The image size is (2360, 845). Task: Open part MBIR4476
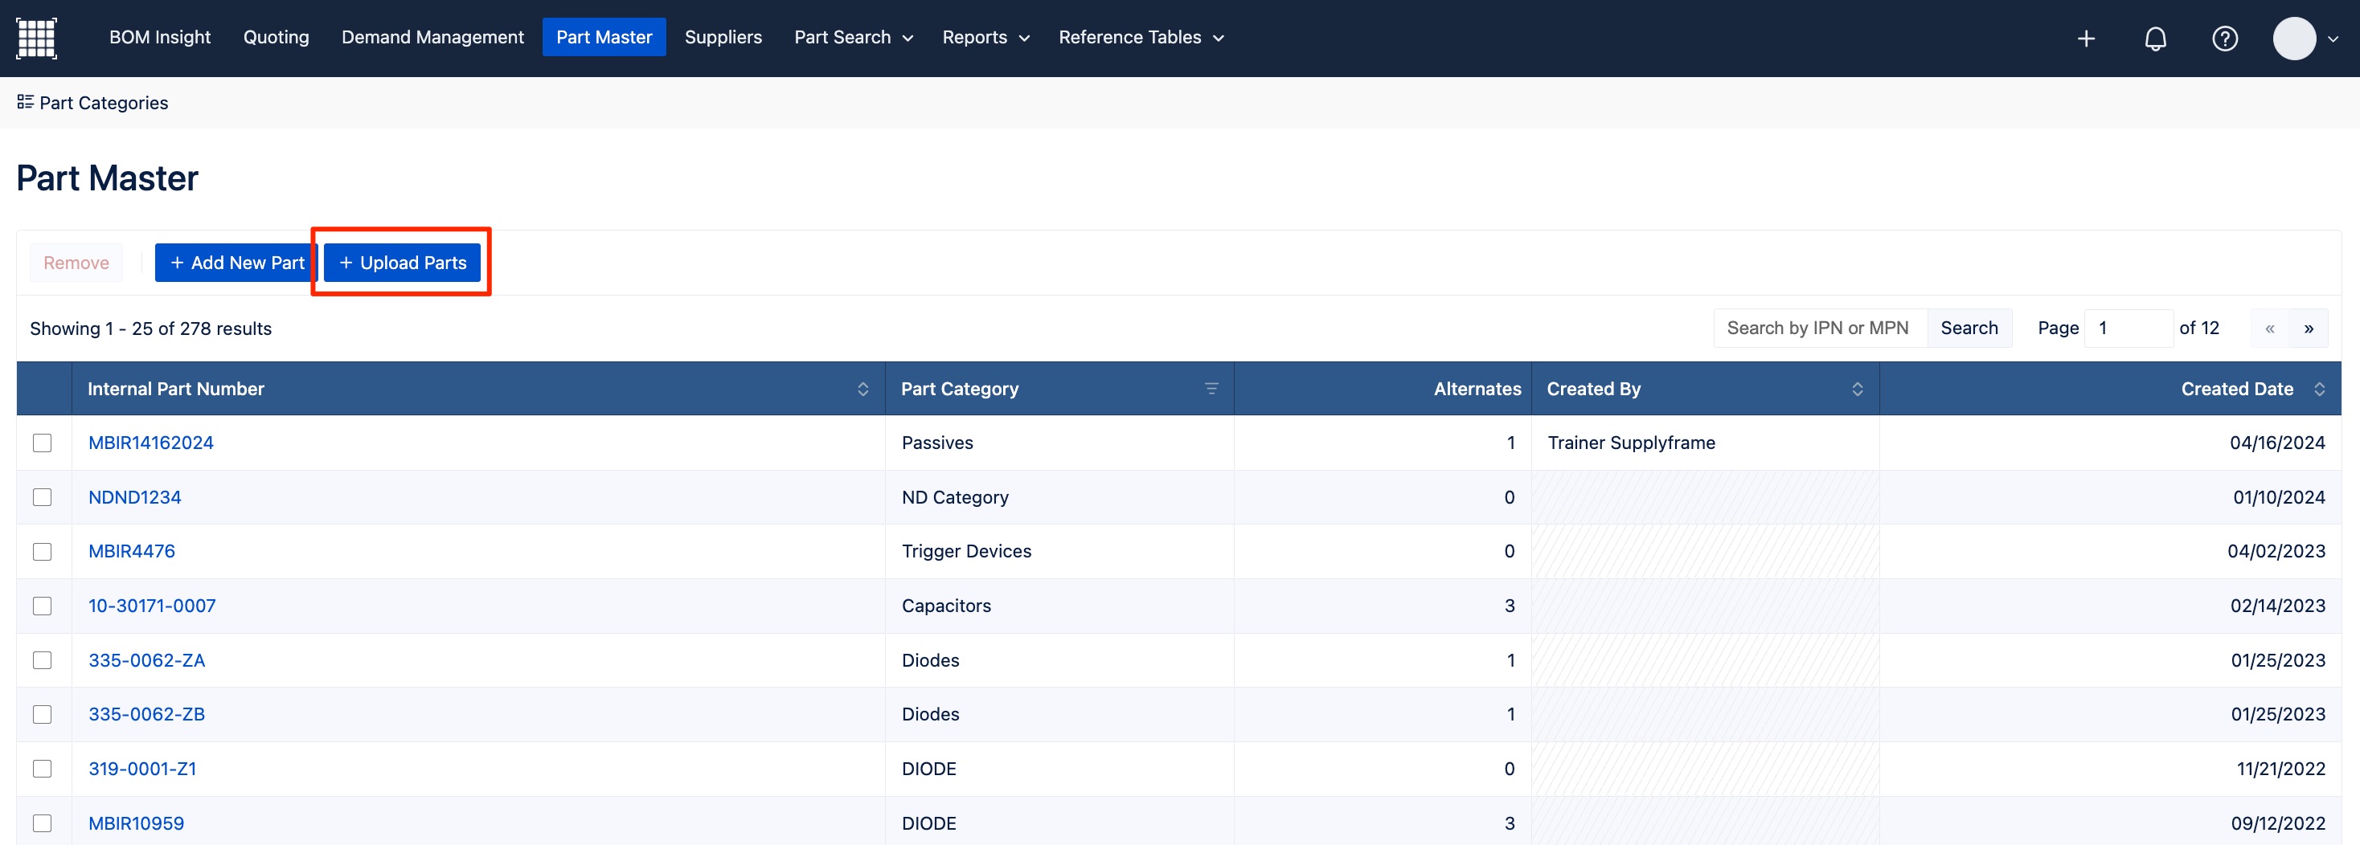pos(131,551)
